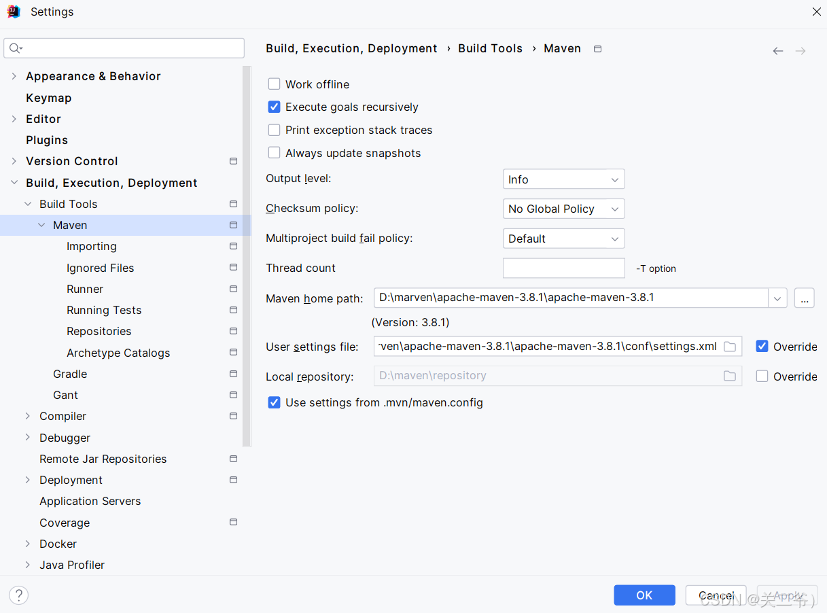Image resolution: width=827 pixels, height=613 pixels.
Task: Click project icon next to Importing
Action: click(x=234, y=246)
